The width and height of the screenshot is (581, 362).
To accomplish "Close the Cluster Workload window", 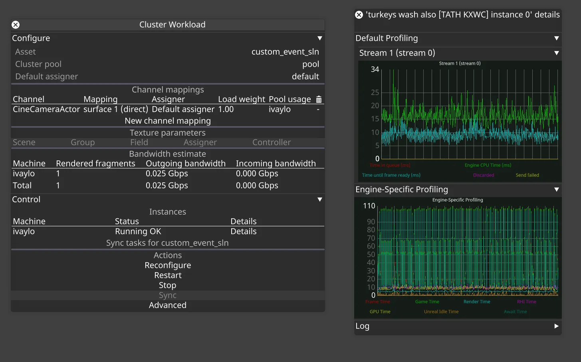I will (16, 25).
